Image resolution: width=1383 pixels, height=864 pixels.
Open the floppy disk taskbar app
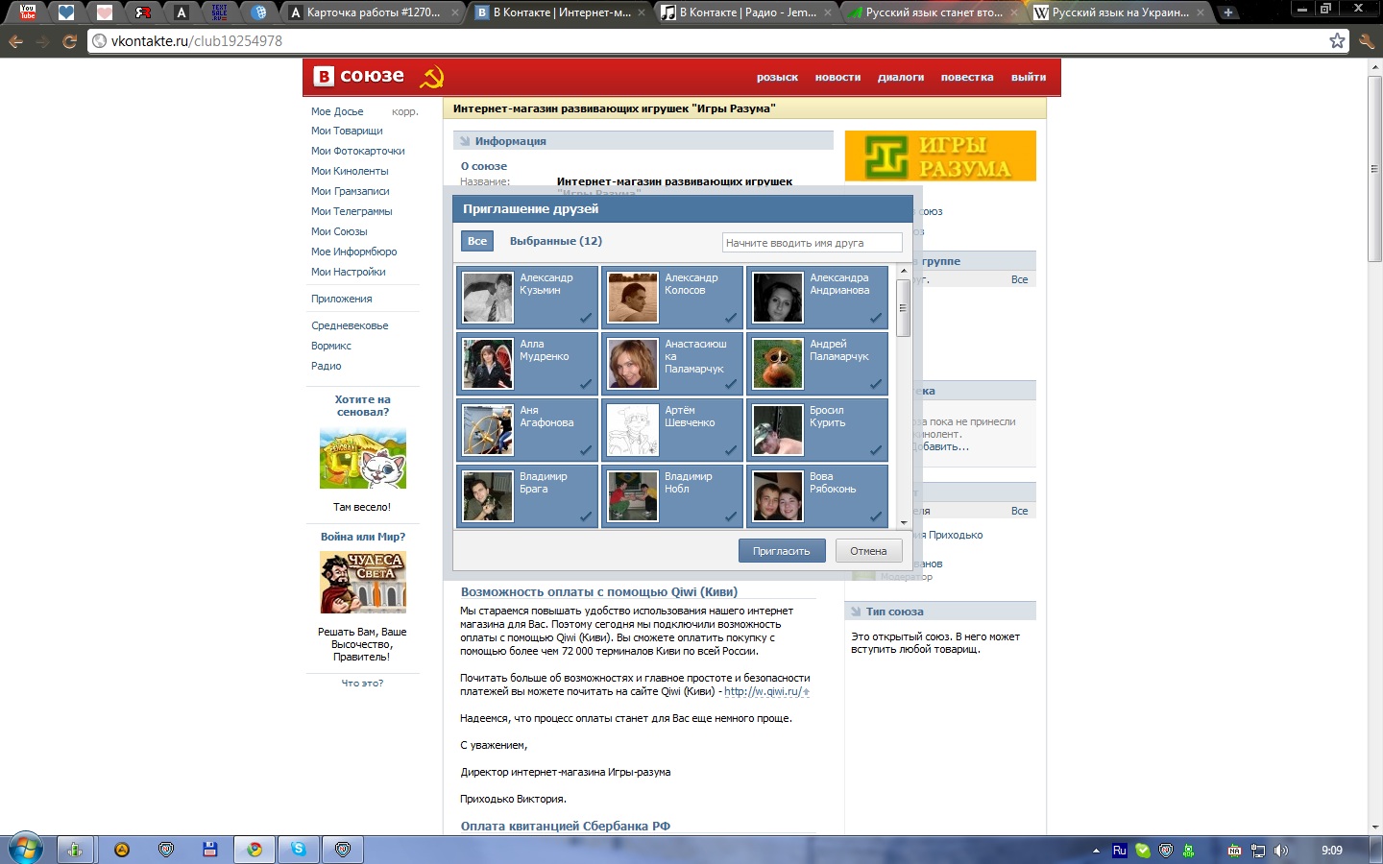(210, 850)
